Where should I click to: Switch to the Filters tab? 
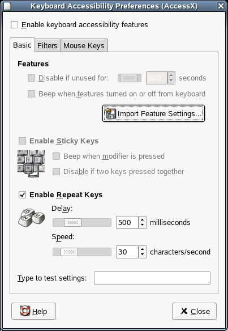tap(48, 45)
